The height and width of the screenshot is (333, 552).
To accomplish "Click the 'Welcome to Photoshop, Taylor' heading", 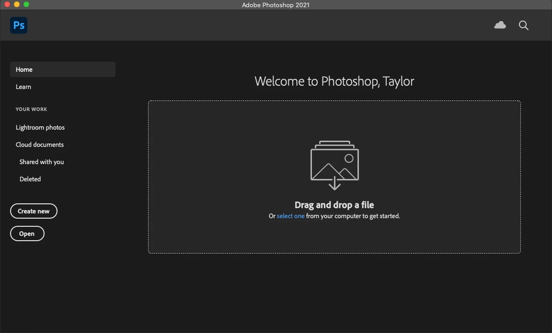I will [x=334, y=81].
